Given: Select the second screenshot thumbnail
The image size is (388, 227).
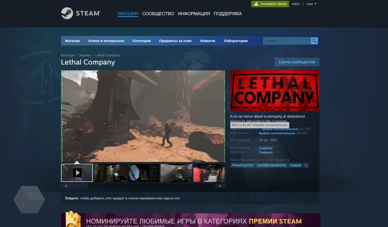Looking at the screenshot, I should (x=110, y=173).
